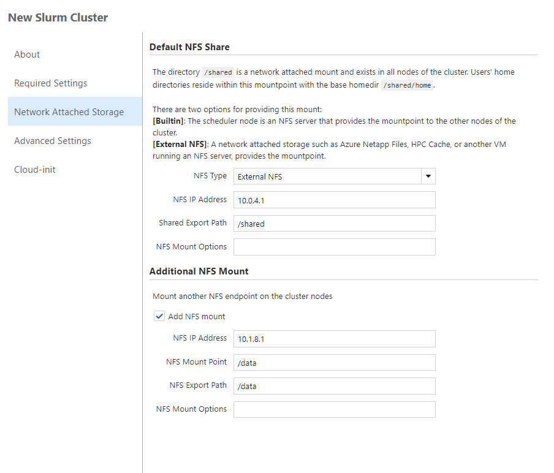Uncheck the Add NFS mount checkbox
This screenshot has height=473, width=554.
pos(159,316)
